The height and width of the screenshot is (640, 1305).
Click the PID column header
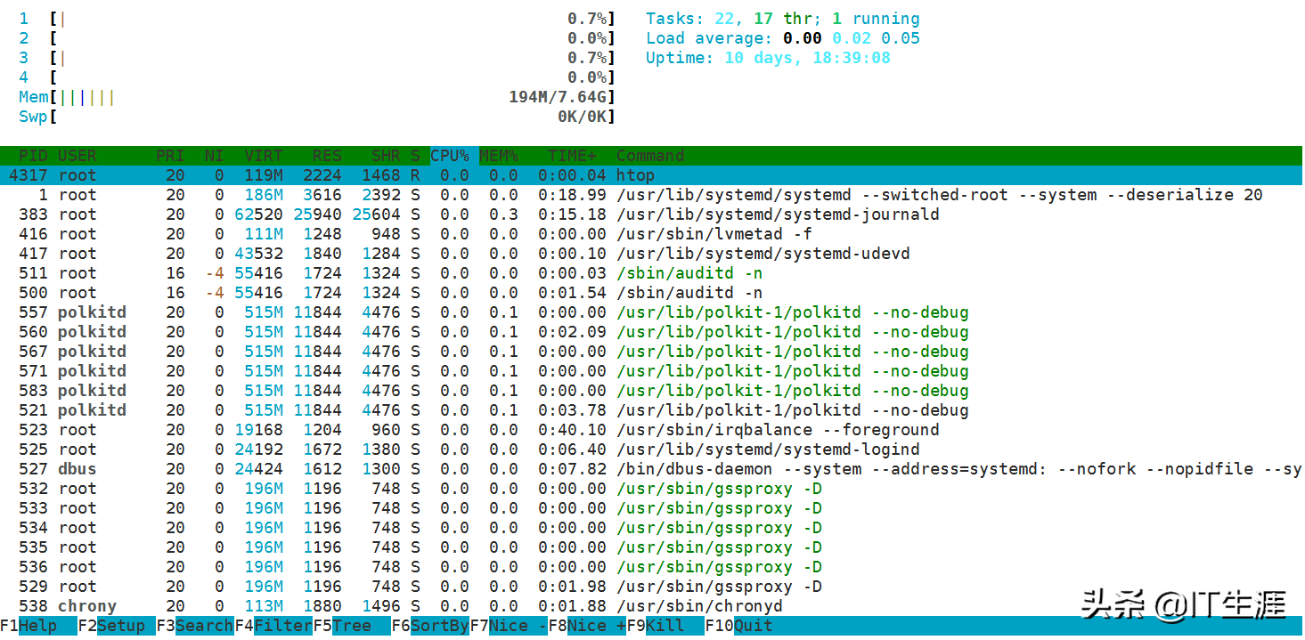click(33, 156)
